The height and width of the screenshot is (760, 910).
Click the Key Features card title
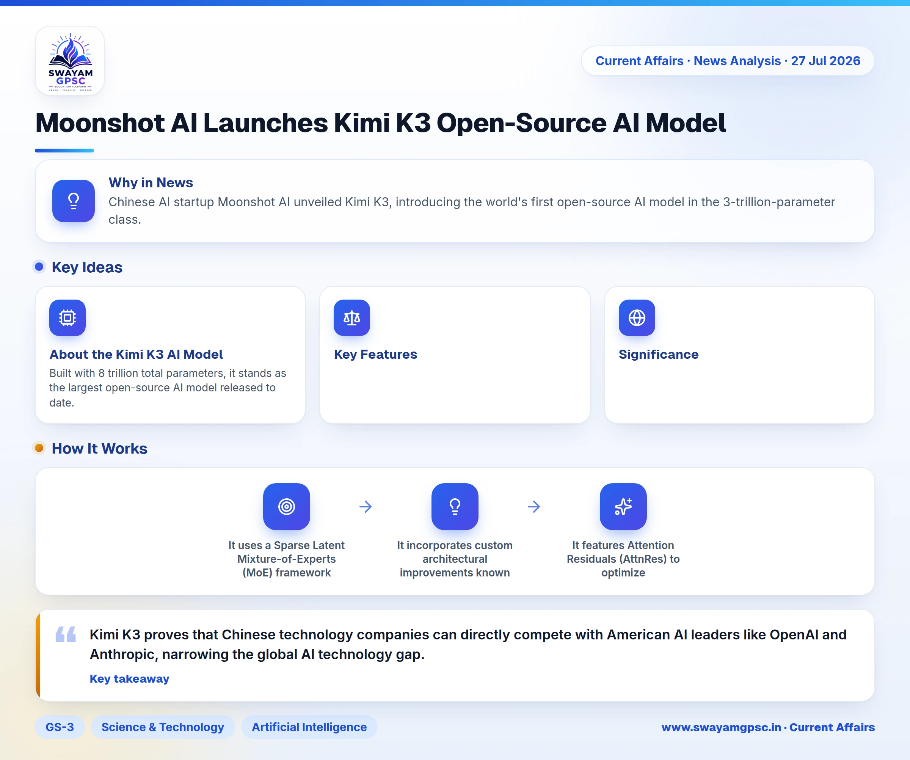click(375, 355)
